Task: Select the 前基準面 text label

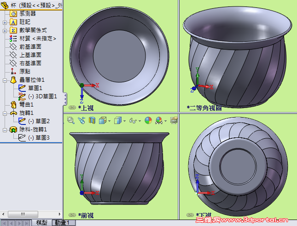Action: click(x=30, y=47)
